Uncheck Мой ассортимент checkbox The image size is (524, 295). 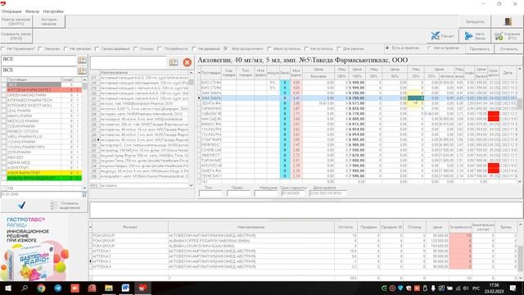[x=226, y=49]
